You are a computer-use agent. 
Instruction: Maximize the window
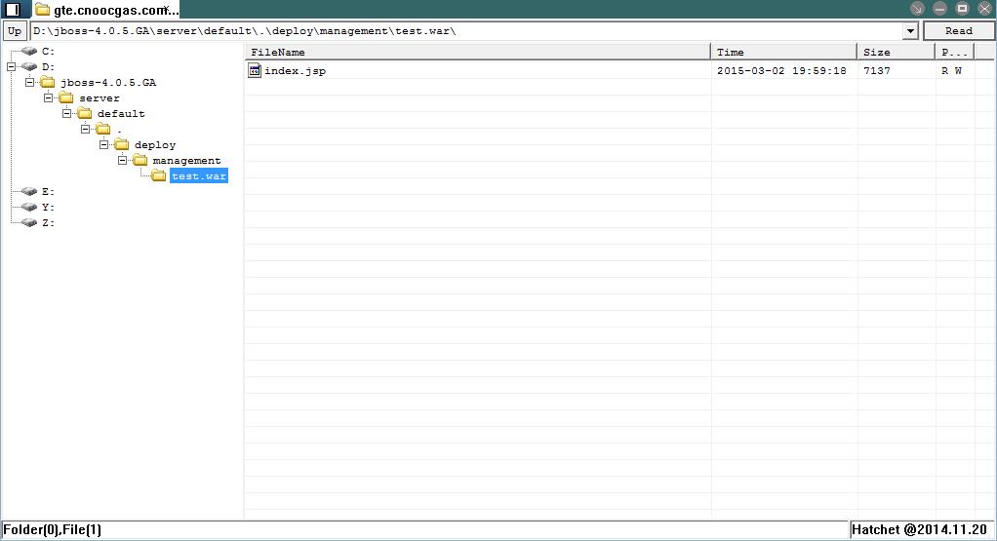[x=962, y=8]
